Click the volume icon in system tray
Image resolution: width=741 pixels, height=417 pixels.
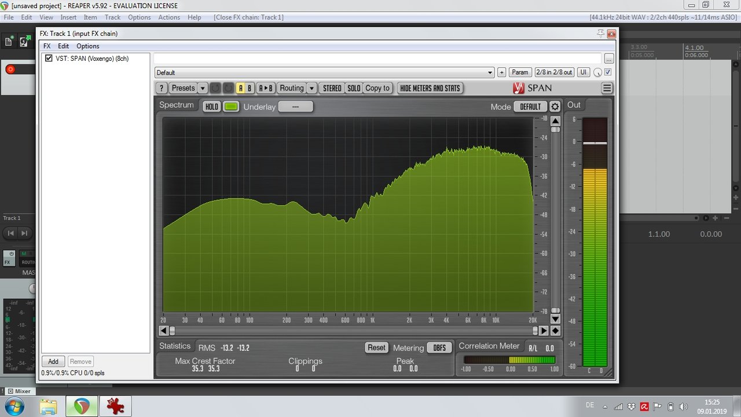(x=683, y=407)
